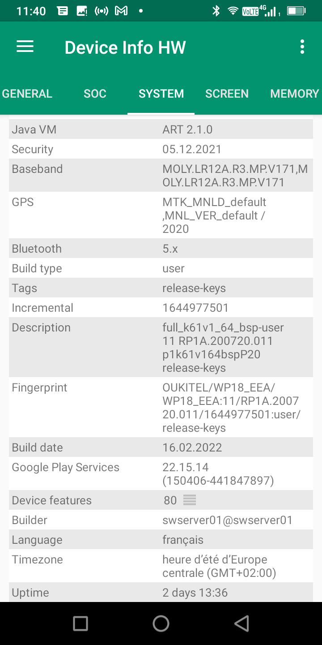
Task: Tap the Baseband version row
Action: pos(161,176)
